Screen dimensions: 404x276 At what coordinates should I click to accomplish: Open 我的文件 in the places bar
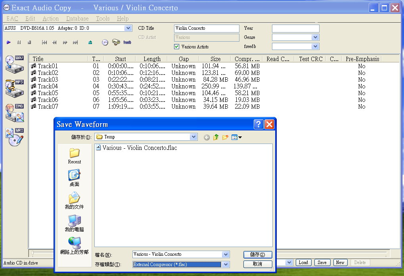point(75,201)
